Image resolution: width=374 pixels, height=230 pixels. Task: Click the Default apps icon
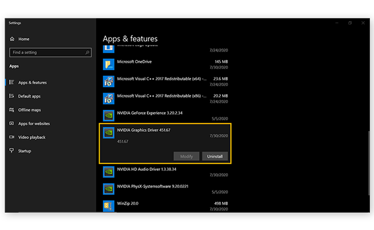pos(12,96)
